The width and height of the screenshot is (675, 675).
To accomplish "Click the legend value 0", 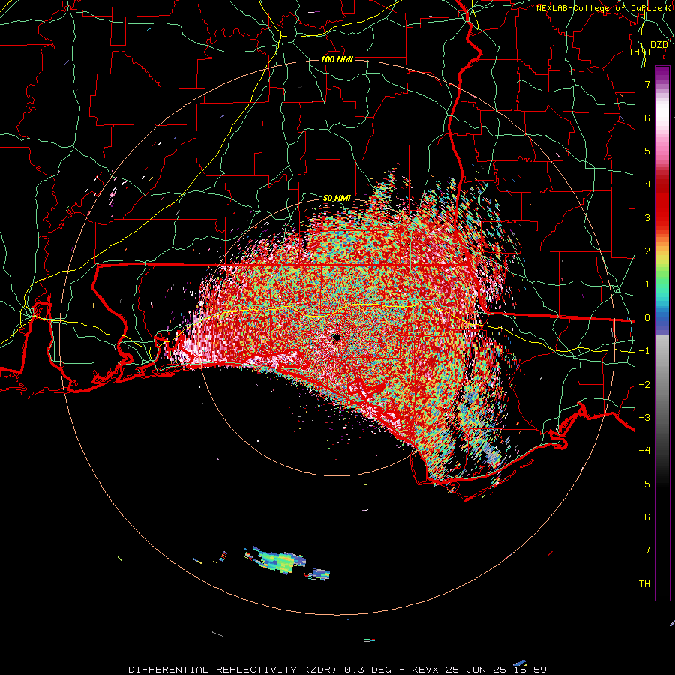I will [x=647, y=318].
